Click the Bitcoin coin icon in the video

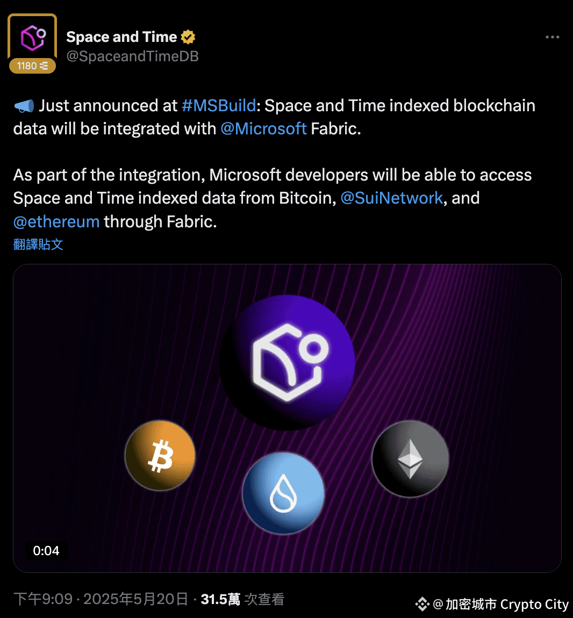pyautogui.click(x=160, y=455)
